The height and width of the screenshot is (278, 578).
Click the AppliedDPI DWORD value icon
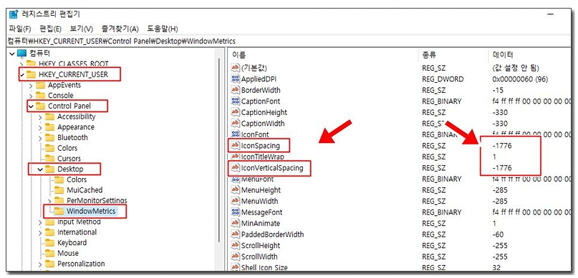pos(235,79)
